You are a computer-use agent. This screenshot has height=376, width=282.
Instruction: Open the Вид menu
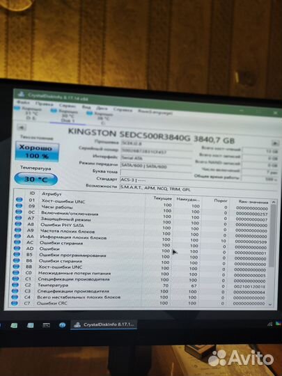pyautogui.click(x=86, y=107)
